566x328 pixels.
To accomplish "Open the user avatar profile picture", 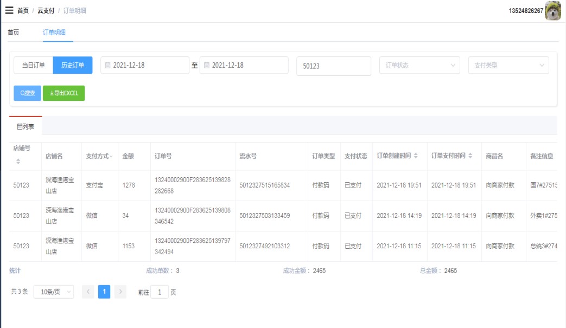I will [552, 11].
